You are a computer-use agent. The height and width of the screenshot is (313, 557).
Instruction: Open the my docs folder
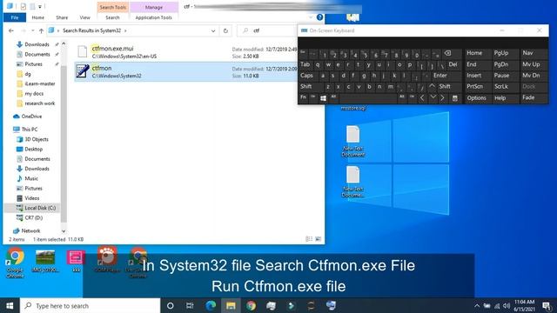click(34, 94)
